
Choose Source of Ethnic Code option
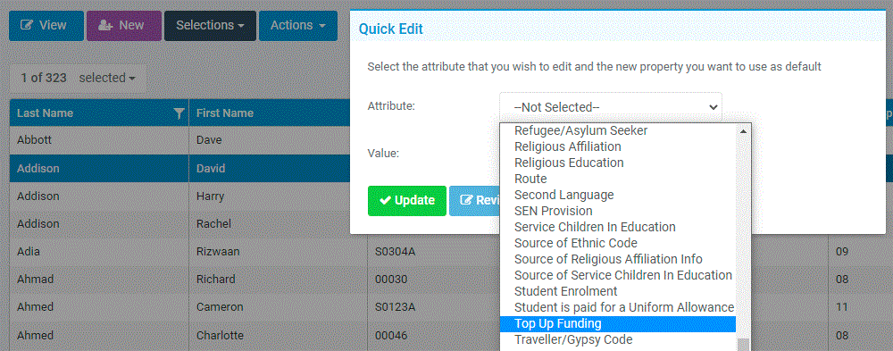(617, 243)
